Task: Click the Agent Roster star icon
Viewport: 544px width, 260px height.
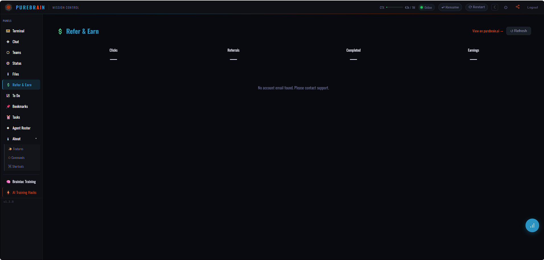Action: 8,128
